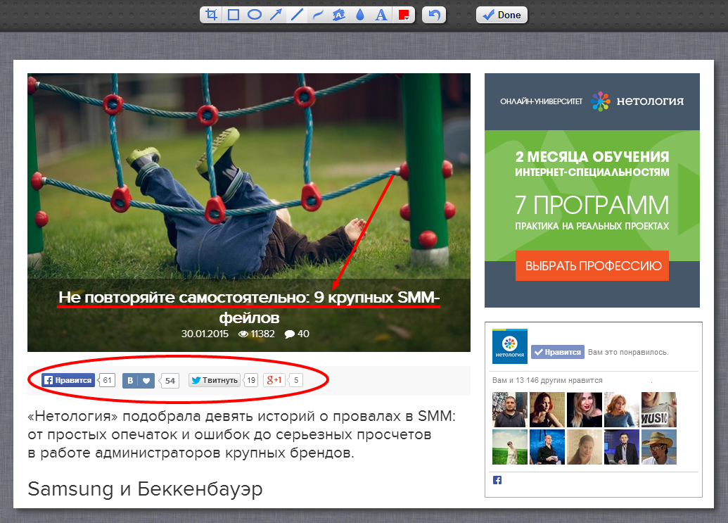Select the straight Line tool
The height and width of the screenshot is (523, 728).
(x=298, y=14)
